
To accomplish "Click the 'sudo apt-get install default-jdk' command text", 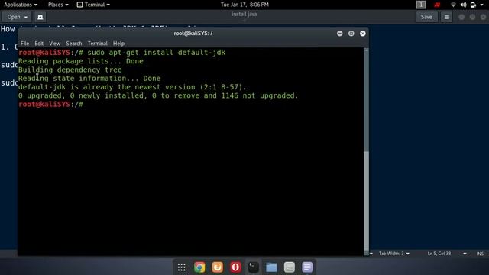I will coord(156,53).
